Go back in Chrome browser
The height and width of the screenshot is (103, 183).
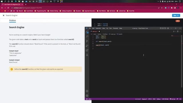(2, 8)
